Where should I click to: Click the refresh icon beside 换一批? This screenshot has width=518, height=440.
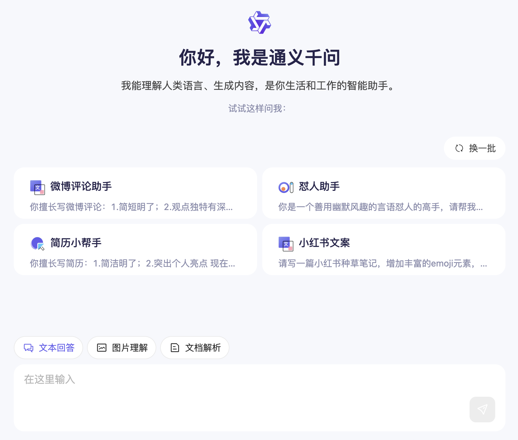tap(459, 148)
